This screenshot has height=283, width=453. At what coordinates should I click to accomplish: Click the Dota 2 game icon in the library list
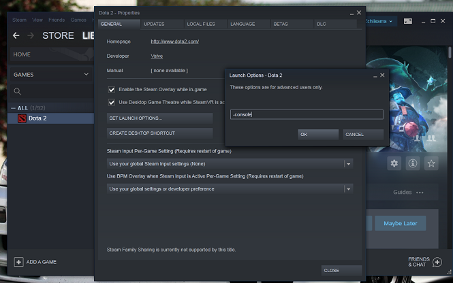[22, 118]
